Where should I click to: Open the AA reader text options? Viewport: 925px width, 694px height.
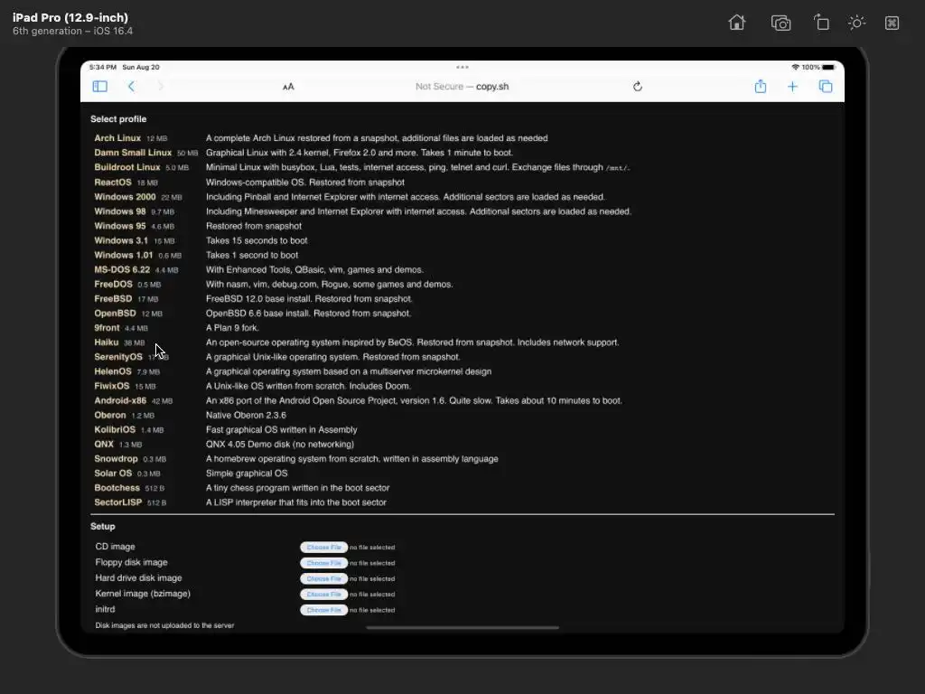[288, 87]
